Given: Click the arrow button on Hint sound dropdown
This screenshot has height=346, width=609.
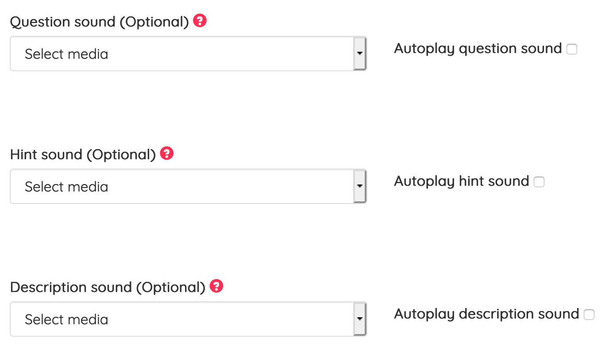Looking at the screenshot, I should (360, 187).
